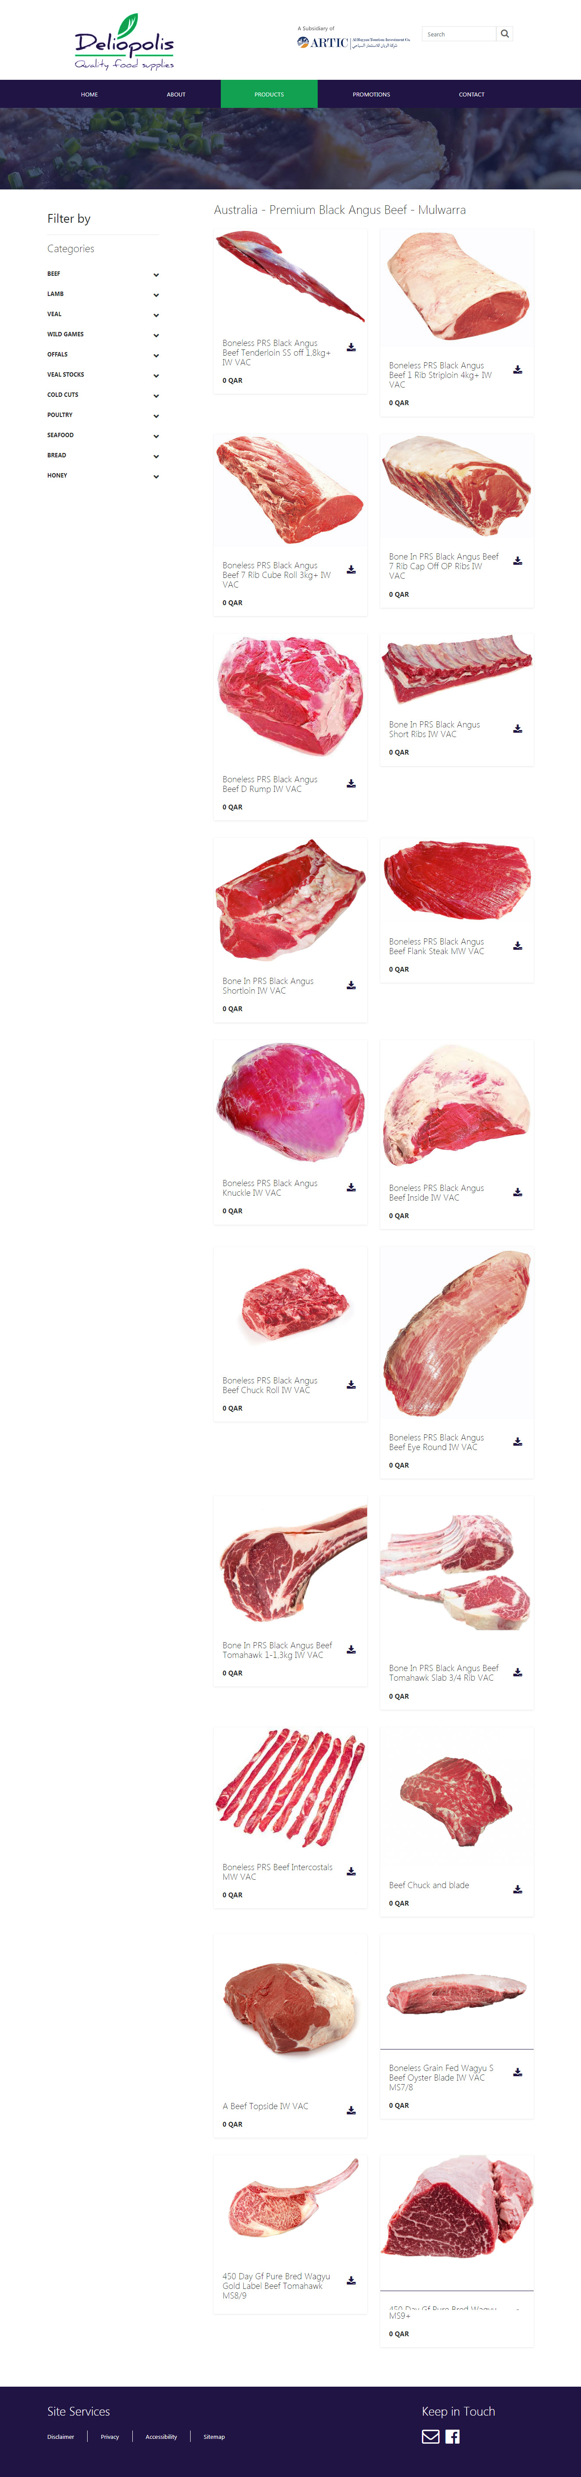581x2477 pixels.
Task: Open the Facebook icon in footer
Action: 452,2437
